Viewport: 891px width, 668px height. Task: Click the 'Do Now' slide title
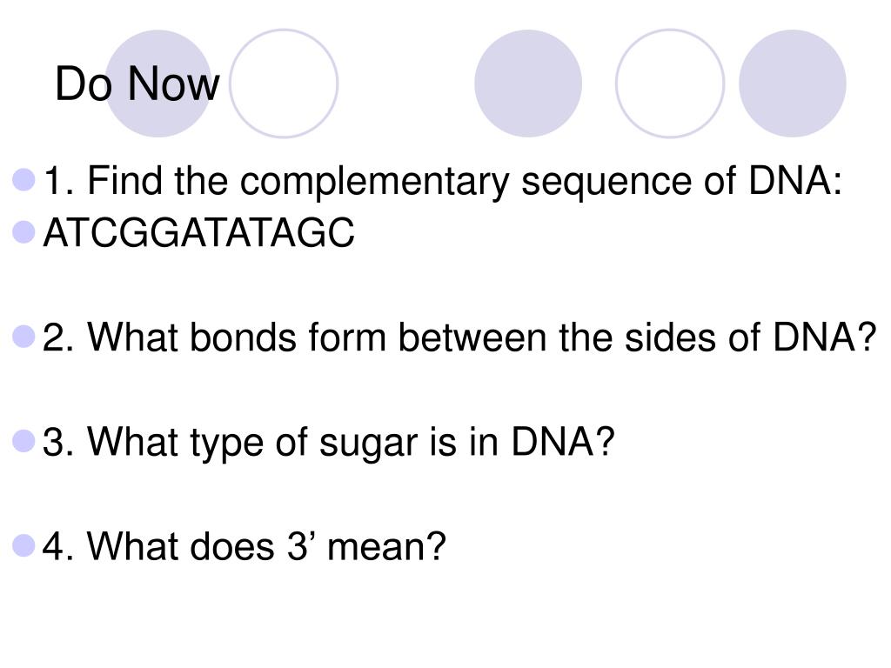click(137, 83)
